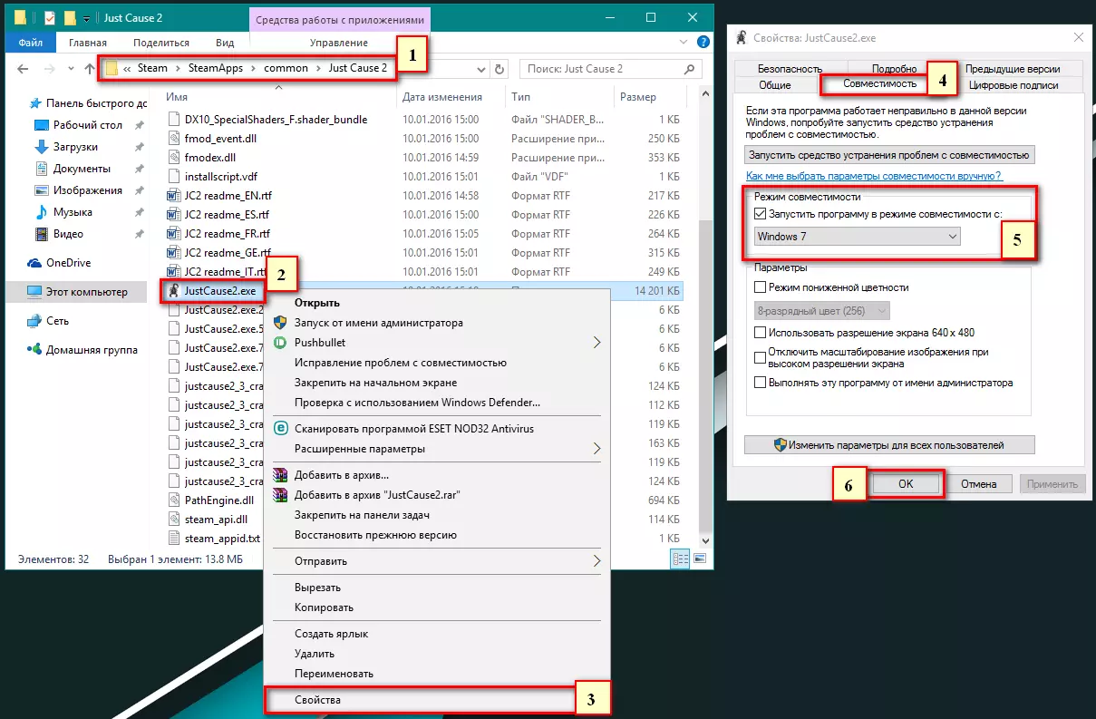Sort files by the Дата изменения column header
Viewport: 1096px width, 719px height.
click(x=442, y=97)
